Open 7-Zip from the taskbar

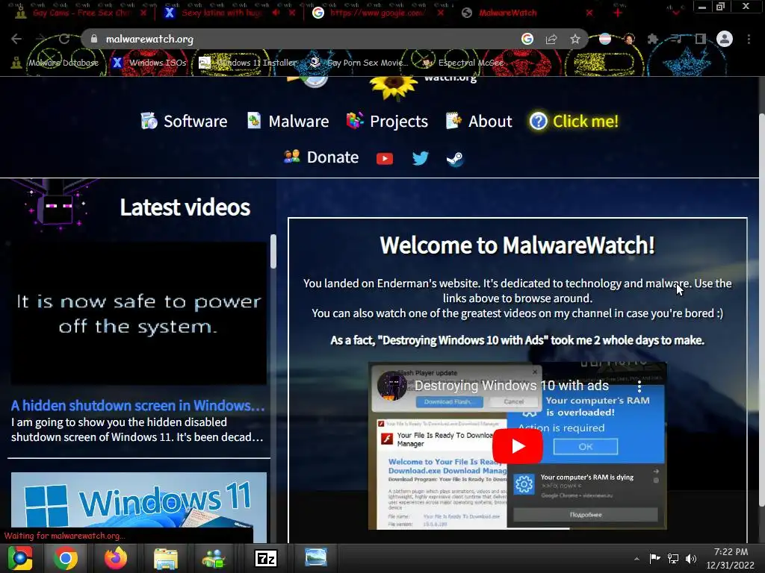click(266, 558)
